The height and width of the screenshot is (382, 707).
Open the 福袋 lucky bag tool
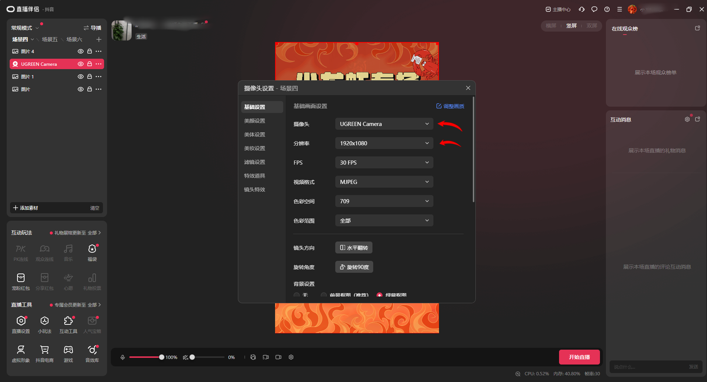pyautogui.click(x=92, y=252)
